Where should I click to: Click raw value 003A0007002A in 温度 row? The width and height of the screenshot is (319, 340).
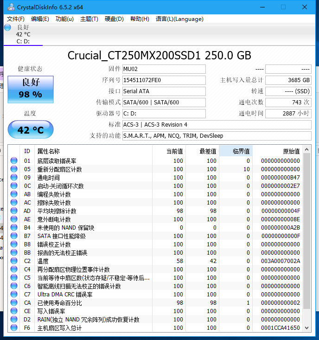click(281, 261)
